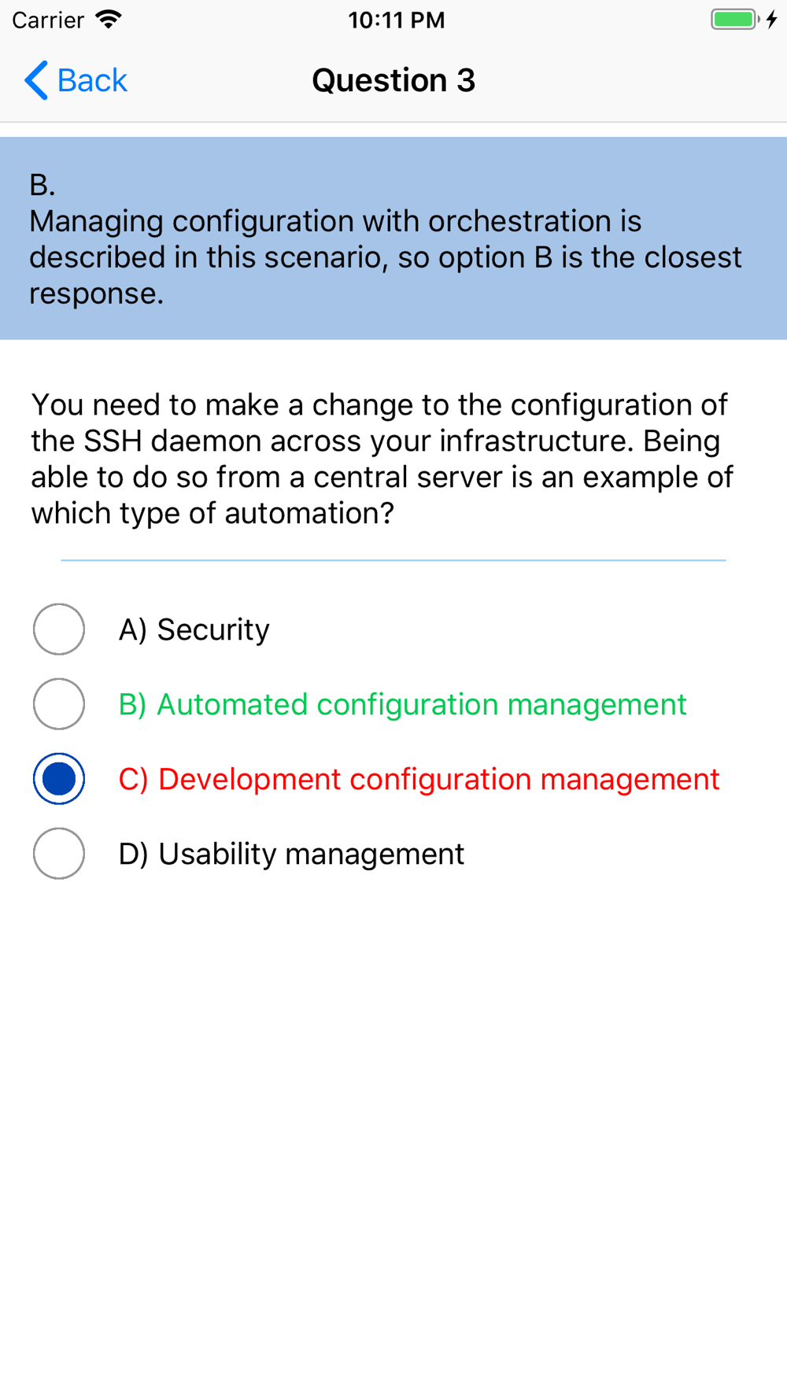Tap the blue explanation banner text
This screenshot has width=787, height=1399.
click(x=386, y=257)
